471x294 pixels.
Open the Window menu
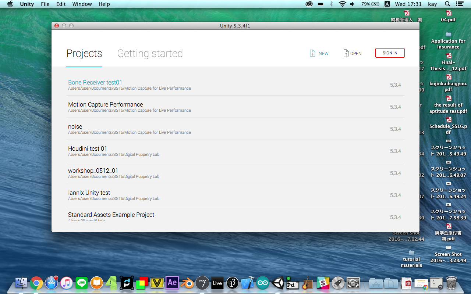[82, 4]
